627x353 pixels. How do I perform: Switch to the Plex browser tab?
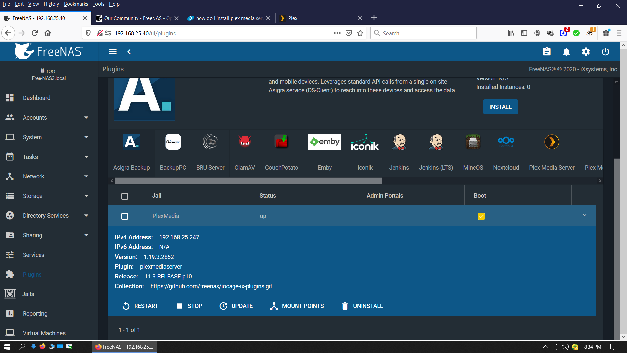point(321,18)
